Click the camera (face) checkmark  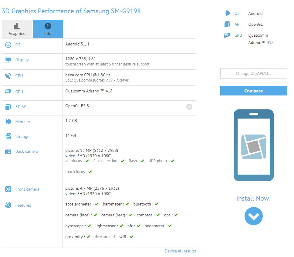[x=95, y=215]
